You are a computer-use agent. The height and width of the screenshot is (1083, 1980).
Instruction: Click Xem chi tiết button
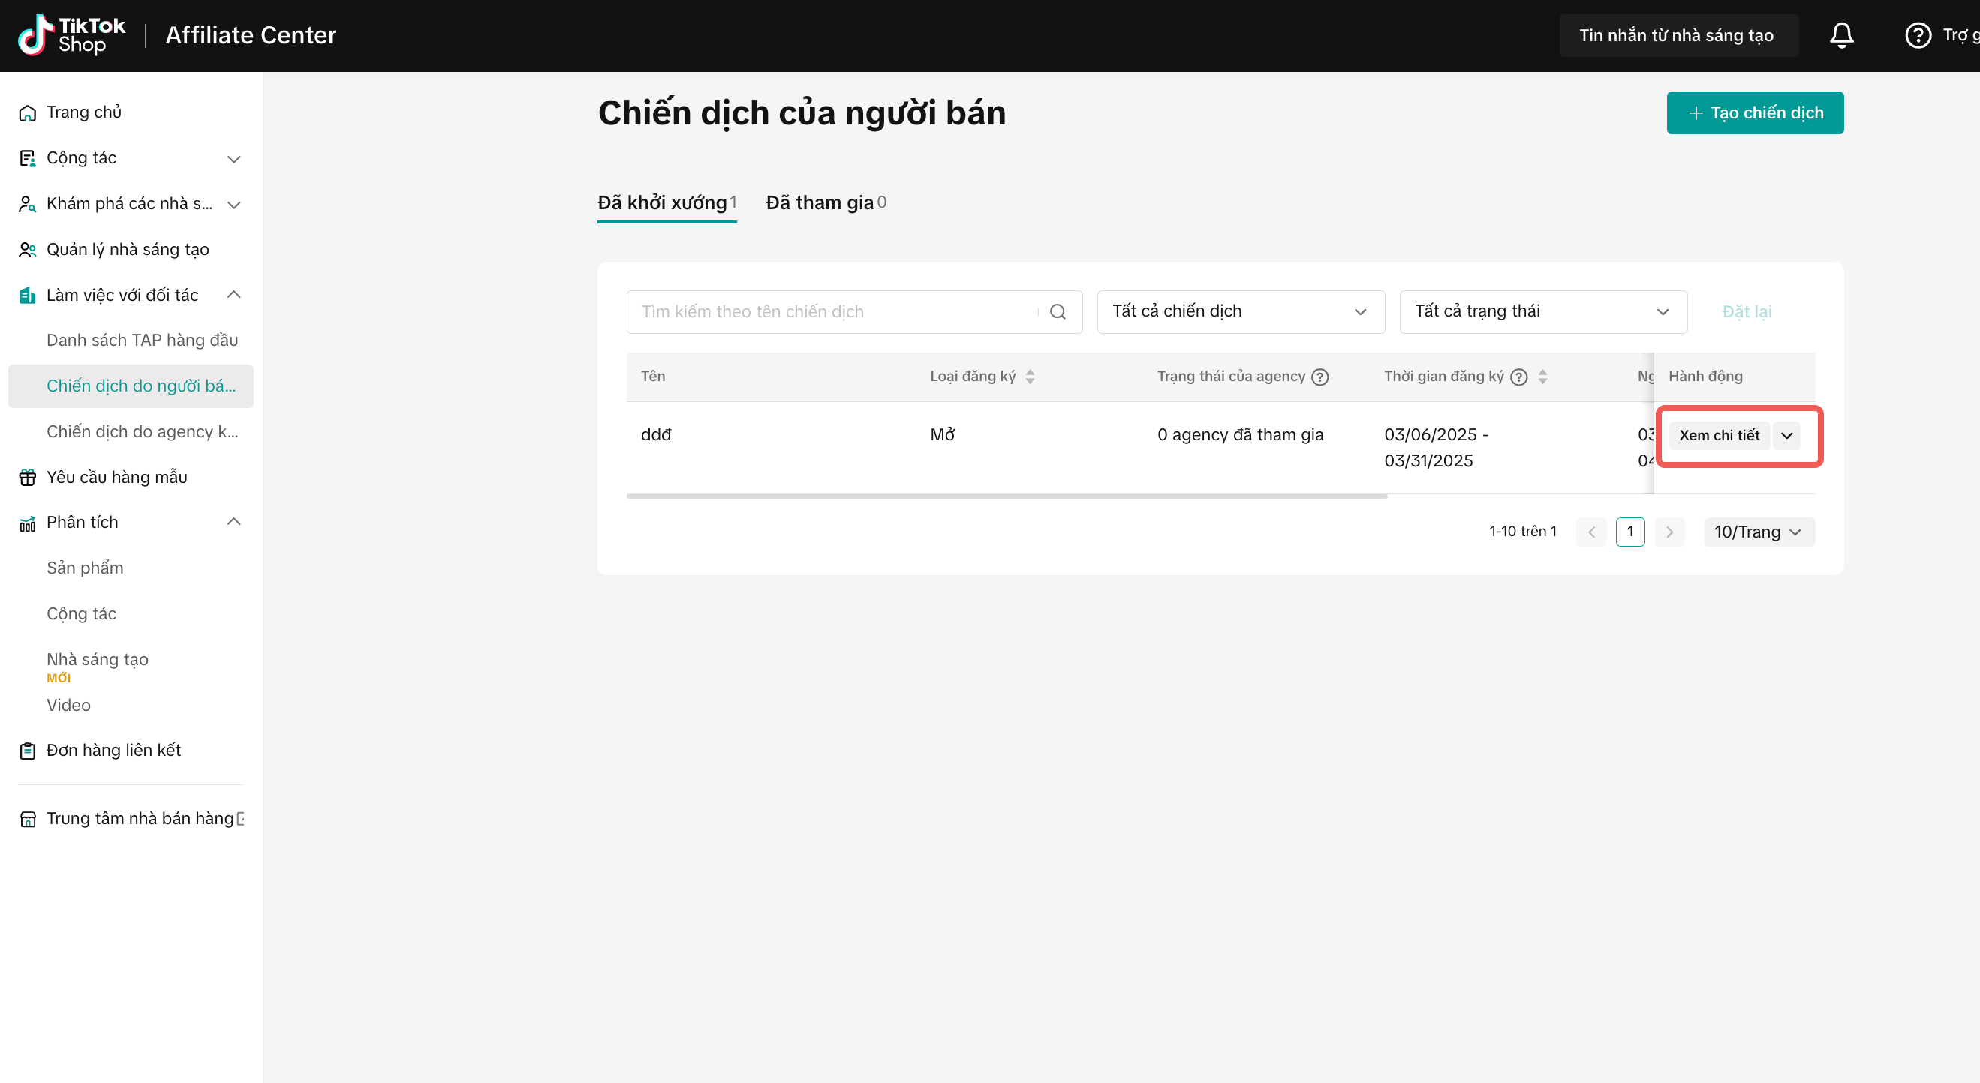[1718, 436]
